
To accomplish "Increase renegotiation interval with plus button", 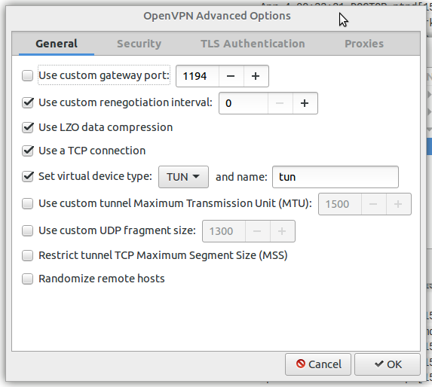I will [x=305, y=103].
